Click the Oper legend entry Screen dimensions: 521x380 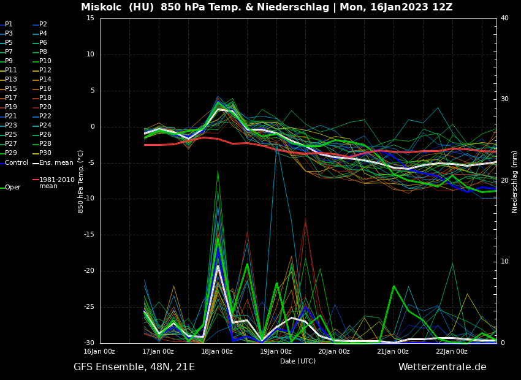pos(12,188)
